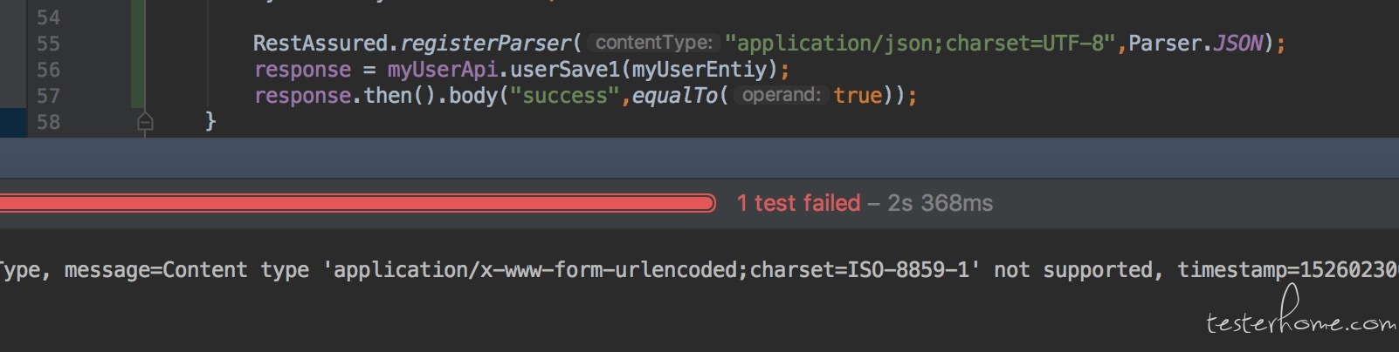Viewport: 1399px width, 352px height.
Task: Click line number 57 in gutter
Action: pyautogui.click(x=48, y=96)
